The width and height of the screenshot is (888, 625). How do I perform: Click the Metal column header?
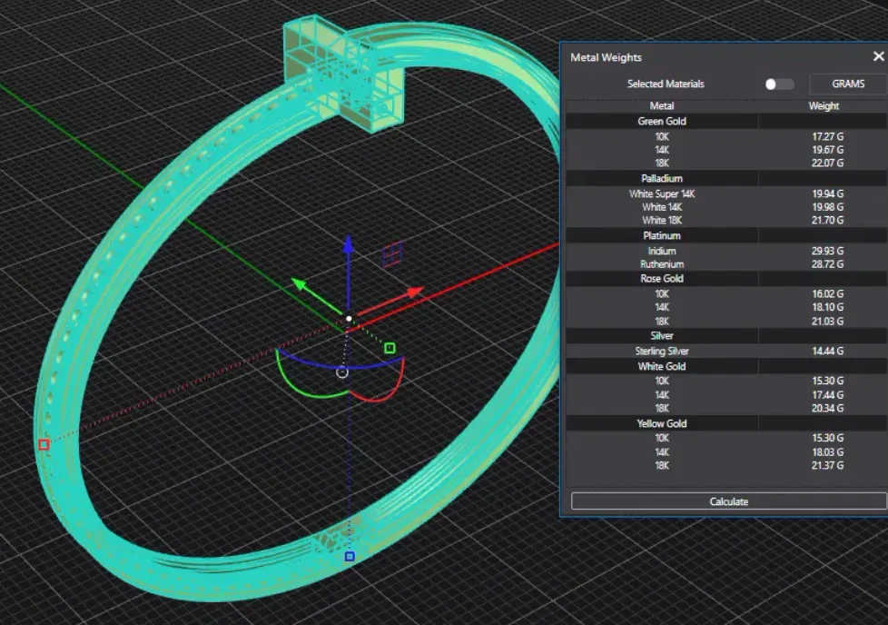point(662,106)
